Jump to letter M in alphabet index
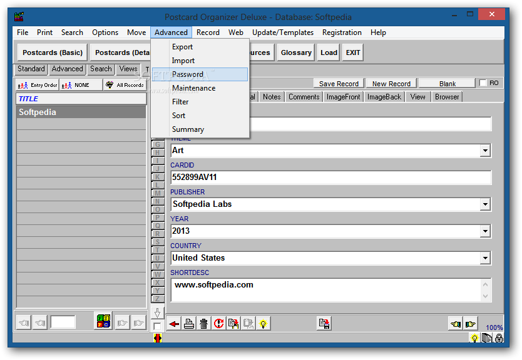The height and width of the screenshot is (360, 522). [158, 193]
